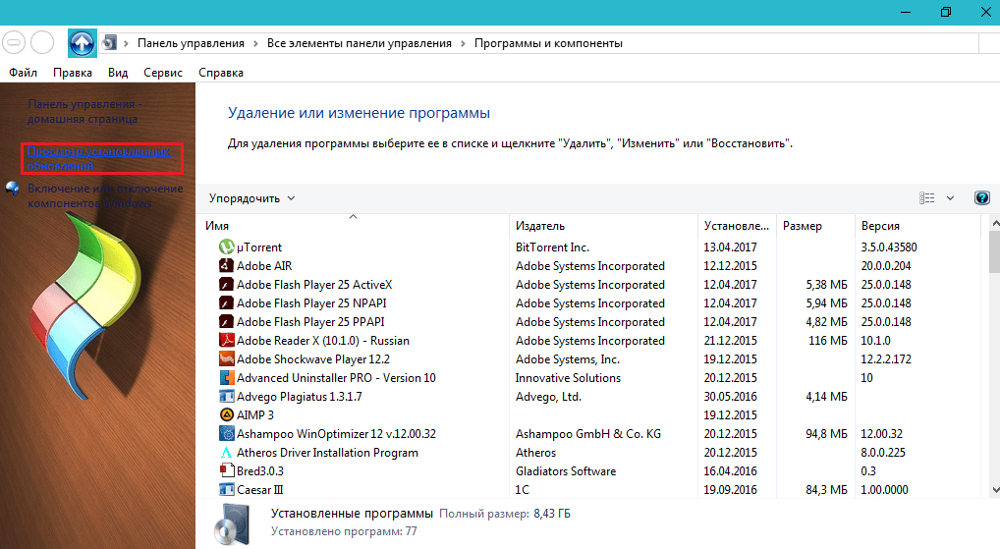
Task: Sort by Установлено date column header
Action: click(737, 226)
